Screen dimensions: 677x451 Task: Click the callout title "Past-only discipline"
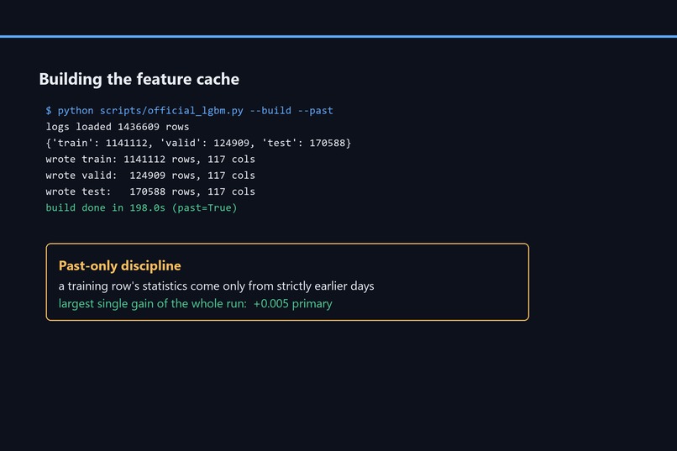coord(119,266)
